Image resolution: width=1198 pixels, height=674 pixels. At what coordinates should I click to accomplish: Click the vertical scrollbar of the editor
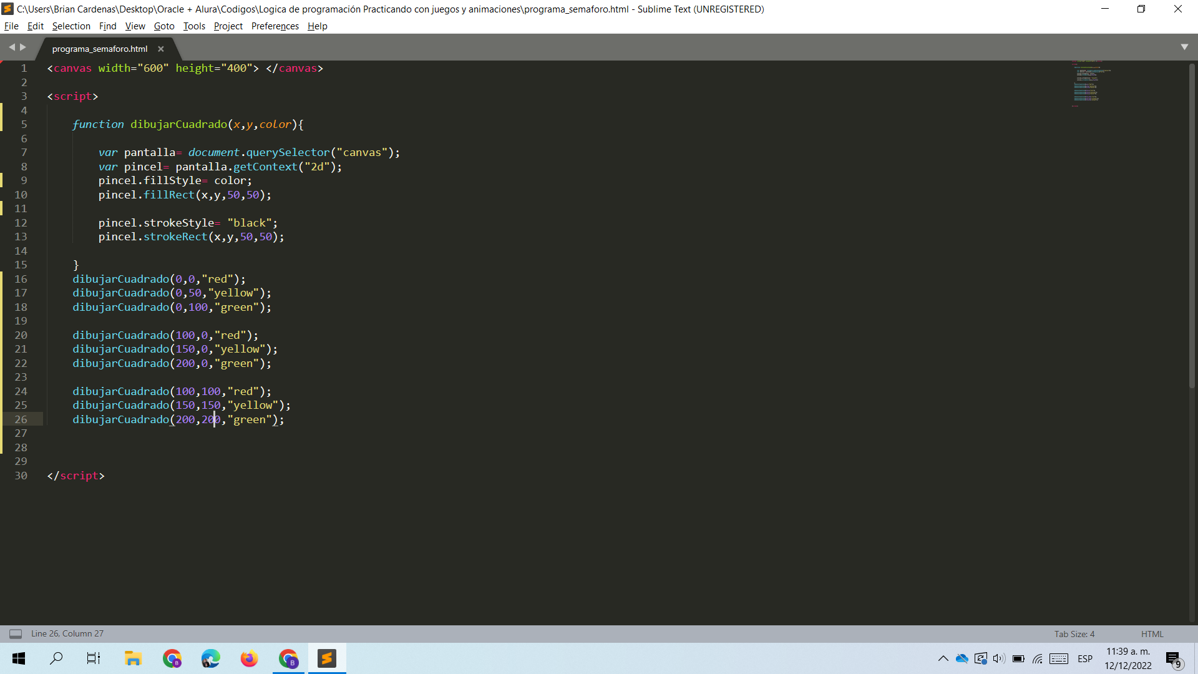coord(1192,225)
